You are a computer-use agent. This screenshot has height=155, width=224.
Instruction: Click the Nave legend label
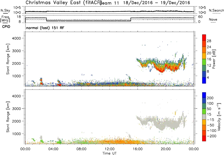pyautogui.click(x=213, y=19)
